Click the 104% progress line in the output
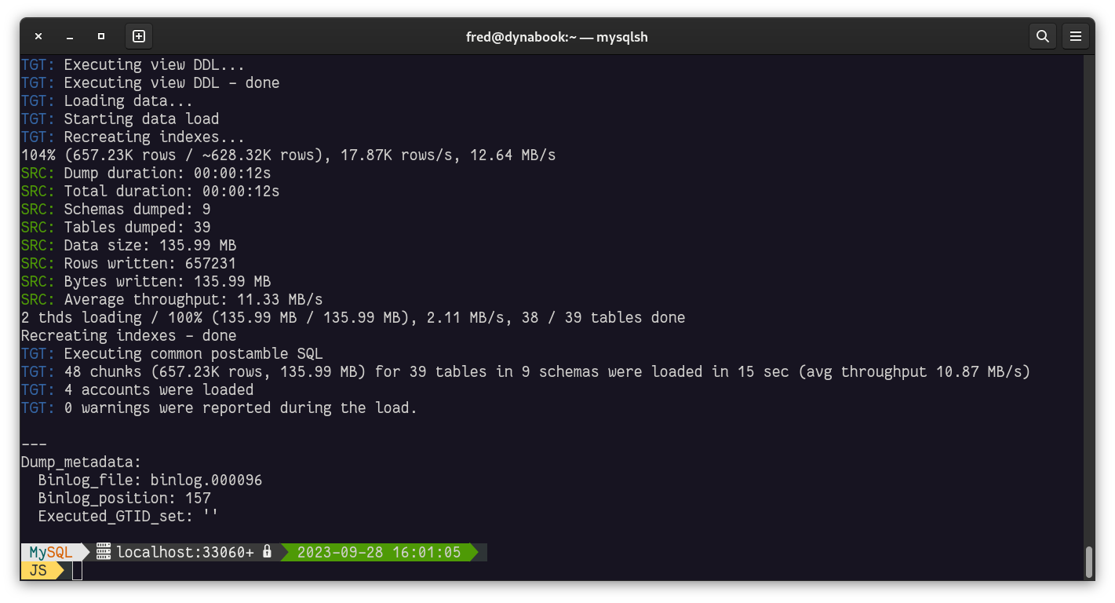The image size is (1115, 603). (x=288, y=155)
